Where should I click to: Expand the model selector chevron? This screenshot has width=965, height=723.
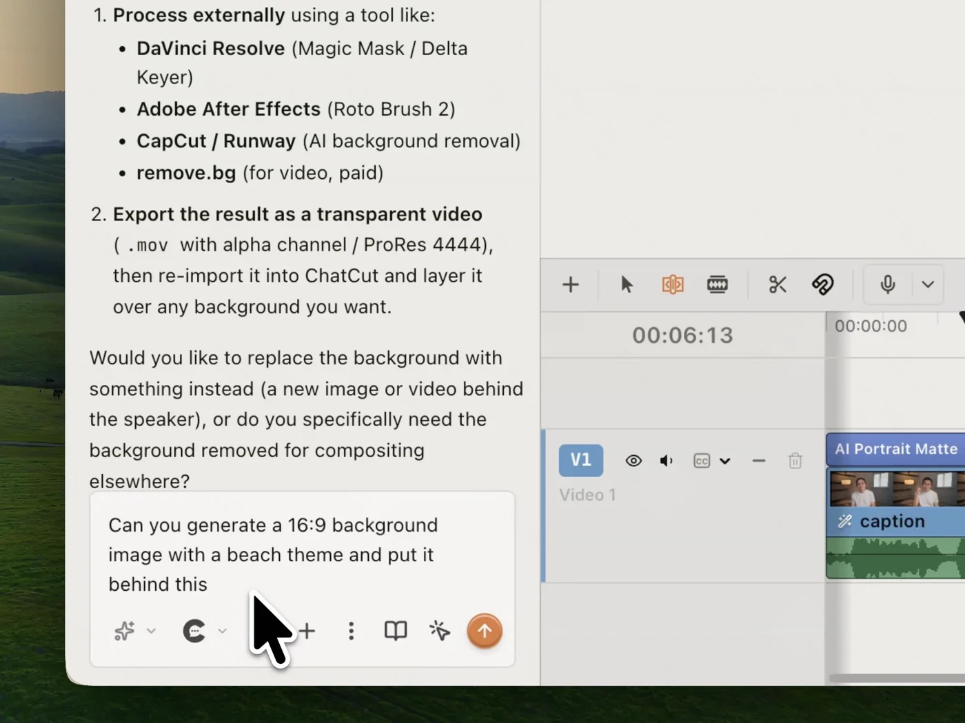(223, 631)
